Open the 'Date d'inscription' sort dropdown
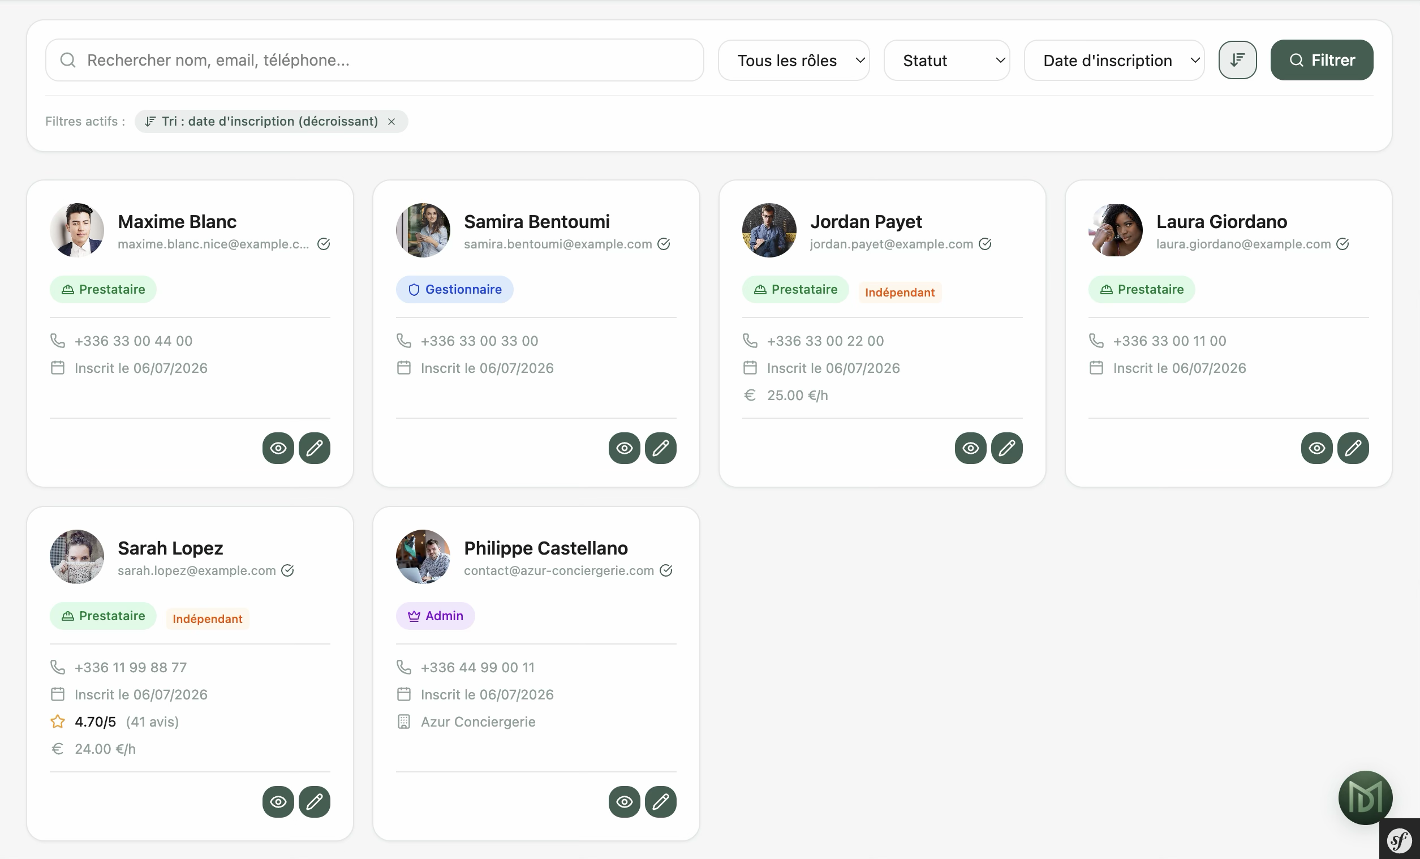 click(x=1114, y=60)
